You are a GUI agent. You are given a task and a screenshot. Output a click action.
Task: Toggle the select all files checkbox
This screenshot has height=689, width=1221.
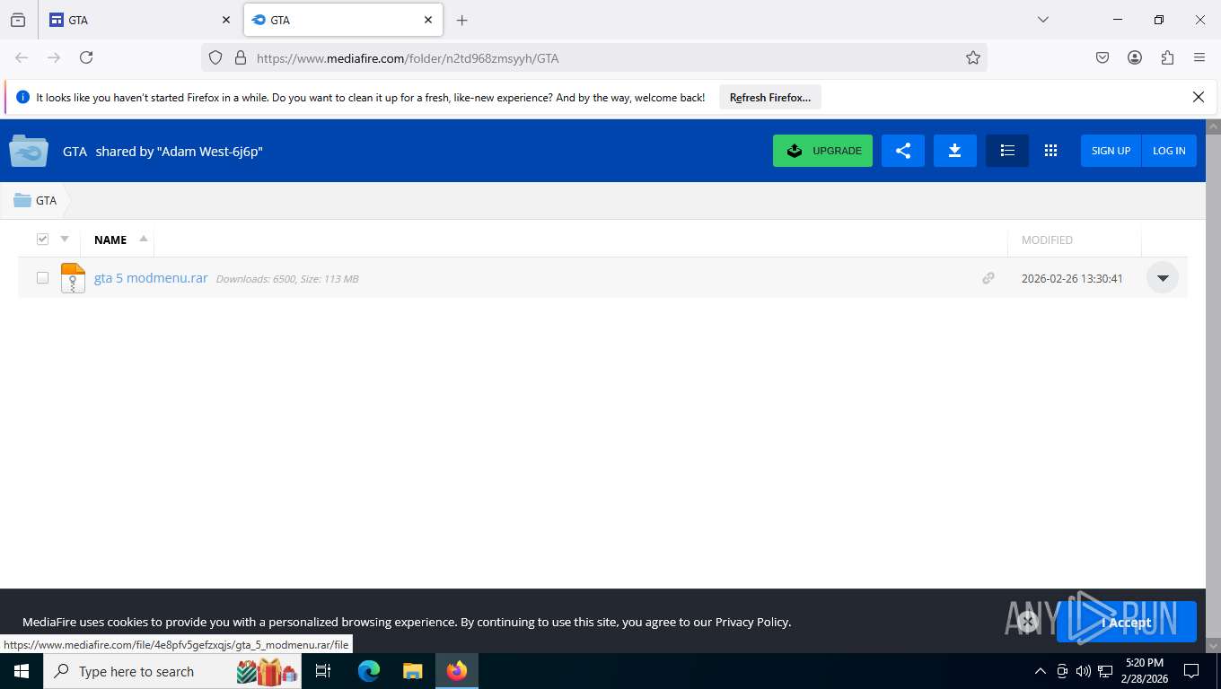(x=42, y=239)
